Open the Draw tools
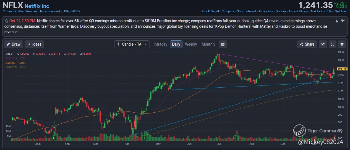 (x=14, y=44)
